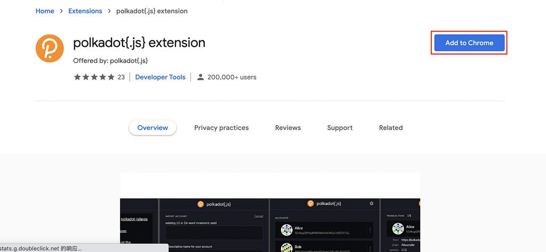546x252 pixels.
Task: Click the Offered by: polkadot{.js} text
Action: click(x=111, y=61)
